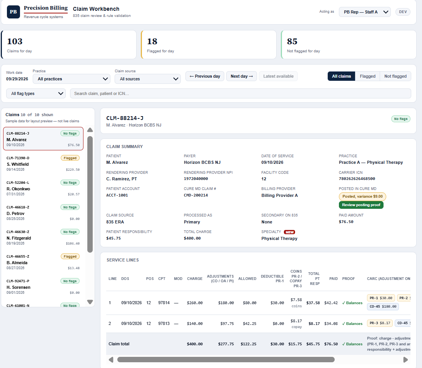Click the work date 09/29/2026 field
This screenshot has width=422, height=368.
tap(17, 79)
